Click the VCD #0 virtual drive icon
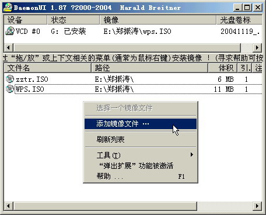 point(10,31)
